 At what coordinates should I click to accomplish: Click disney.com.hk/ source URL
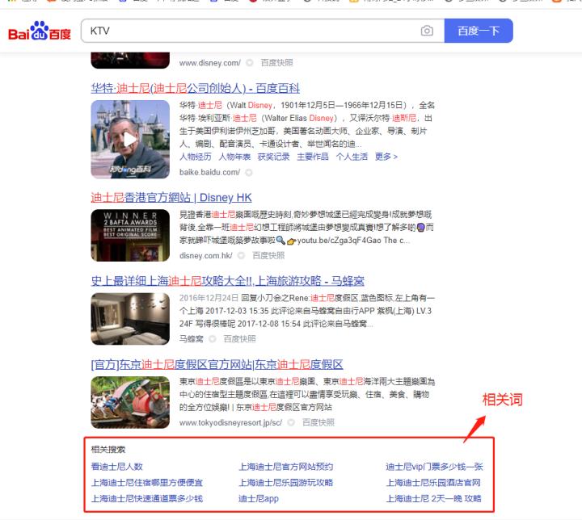pyautogui.click(x=206, y=255)
